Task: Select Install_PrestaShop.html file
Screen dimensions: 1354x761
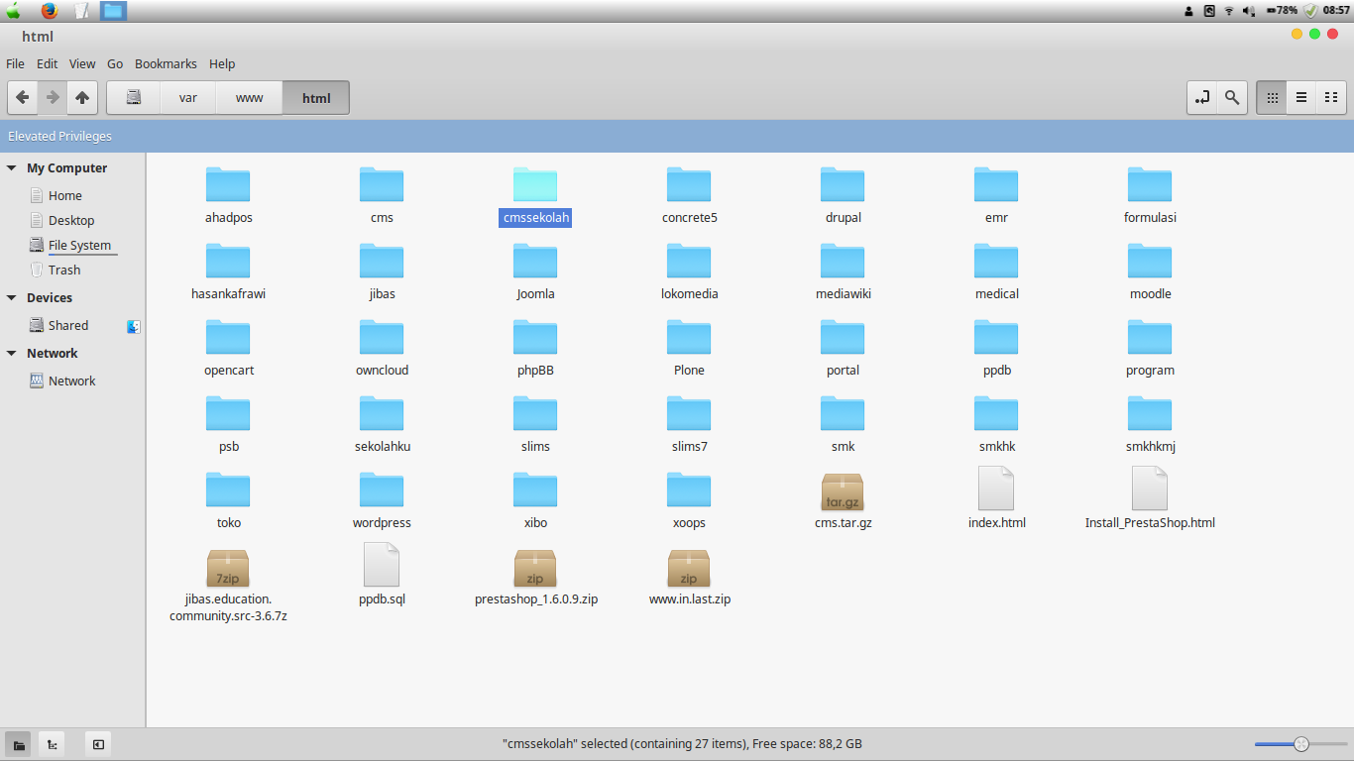Action: click(1150, 499)
